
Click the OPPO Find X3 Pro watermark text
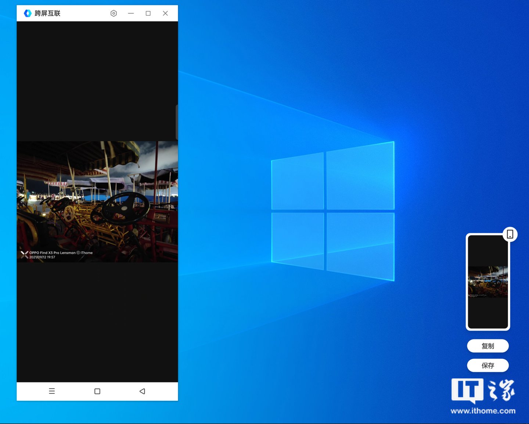61,253
